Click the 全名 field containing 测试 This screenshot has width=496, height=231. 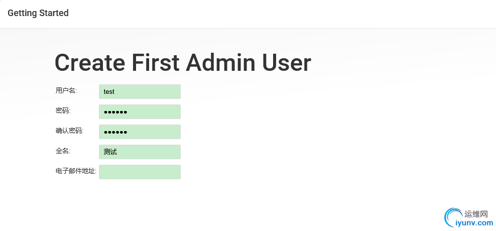[x=140, y=152]
